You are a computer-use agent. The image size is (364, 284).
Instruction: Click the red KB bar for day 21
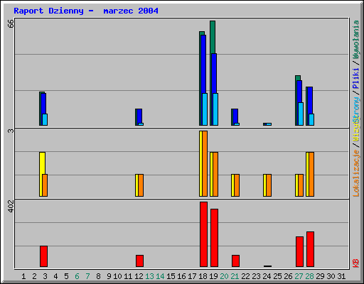[x=235, y=261]
